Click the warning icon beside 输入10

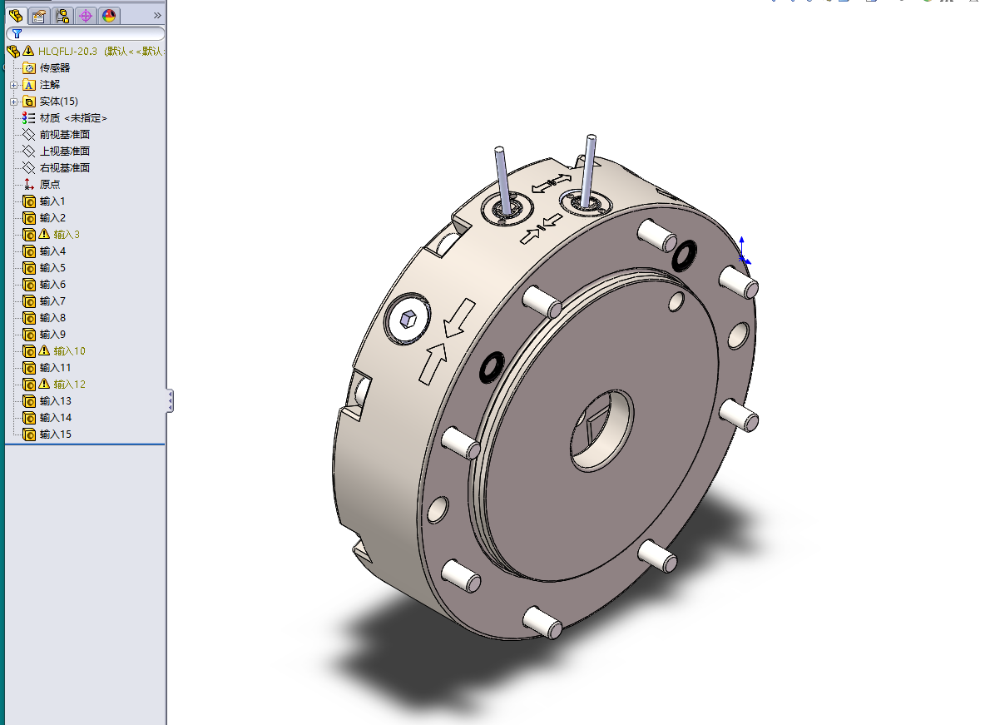[x=44, y=350]
